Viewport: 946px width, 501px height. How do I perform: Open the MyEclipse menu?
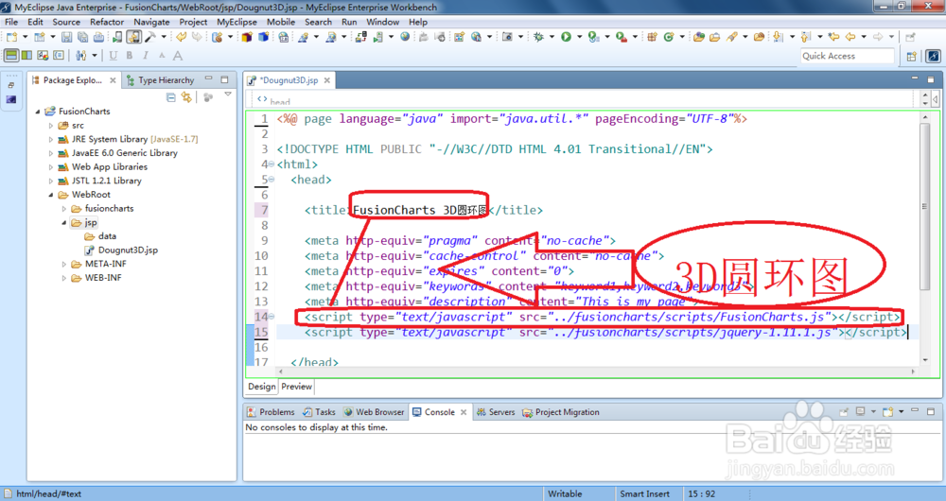pyautogui.click(x=237, y=22)
